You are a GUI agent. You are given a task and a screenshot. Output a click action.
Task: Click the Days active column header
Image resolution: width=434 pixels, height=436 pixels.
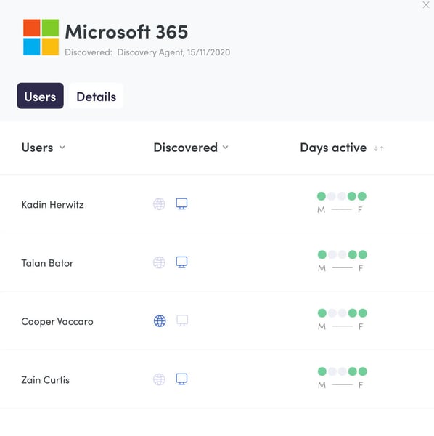(x=333, y=148)
